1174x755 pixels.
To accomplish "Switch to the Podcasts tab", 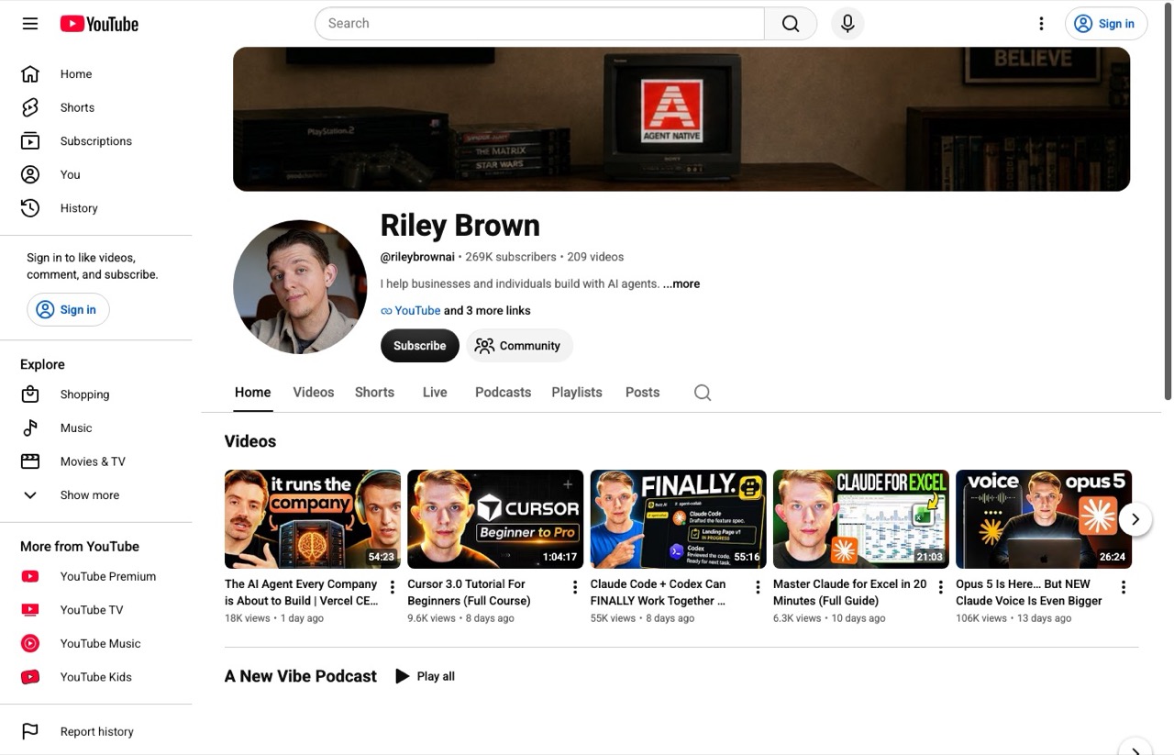I will (503, 393).
